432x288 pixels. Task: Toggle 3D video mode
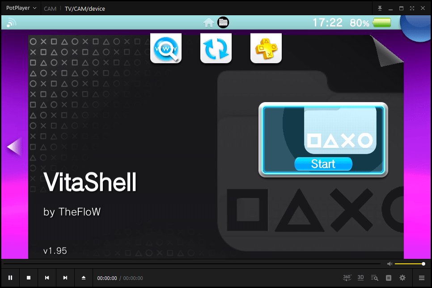[x=360, y=278]
